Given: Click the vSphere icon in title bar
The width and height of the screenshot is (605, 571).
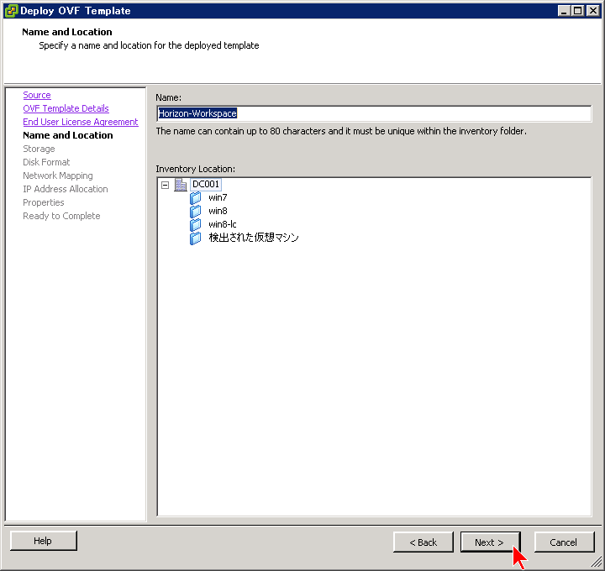Looking at the screenshot, I should click(x=11, y=10).
